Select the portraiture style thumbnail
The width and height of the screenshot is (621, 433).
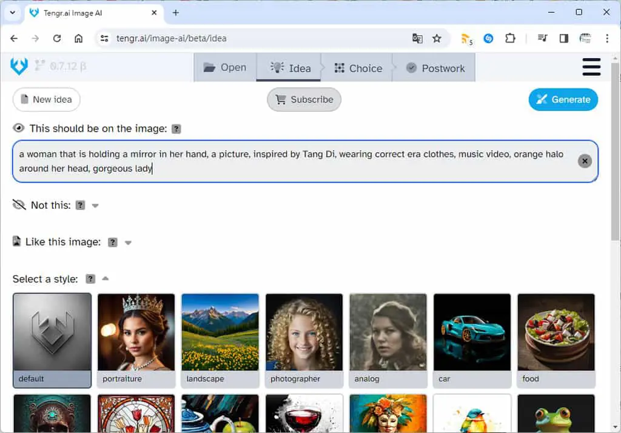(136, 340)
